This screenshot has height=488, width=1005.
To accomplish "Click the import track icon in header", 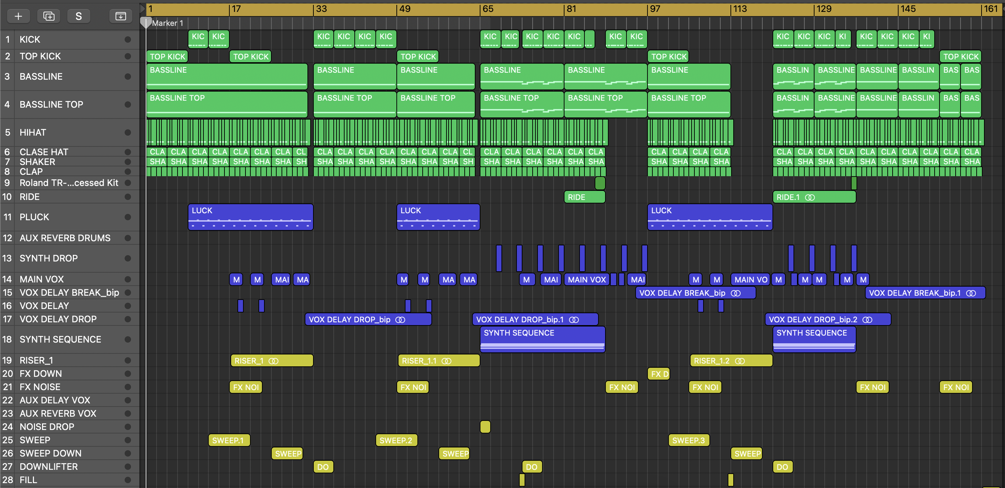I will [120, 16].
